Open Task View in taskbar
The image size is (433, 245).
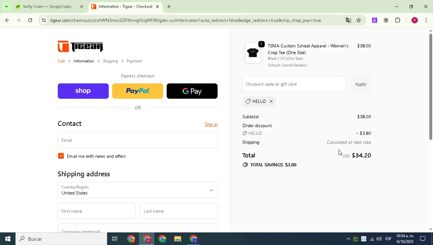115,239
